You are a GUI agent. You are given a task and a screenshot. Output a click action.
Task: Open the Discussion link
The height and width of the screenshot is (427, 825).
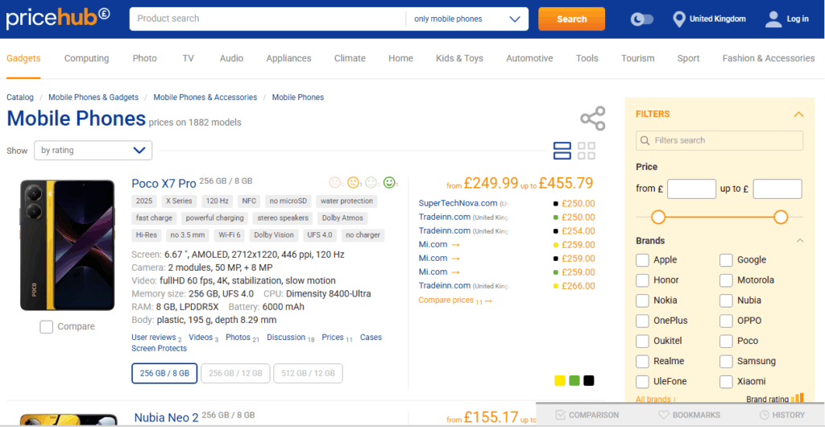(286, 338)
